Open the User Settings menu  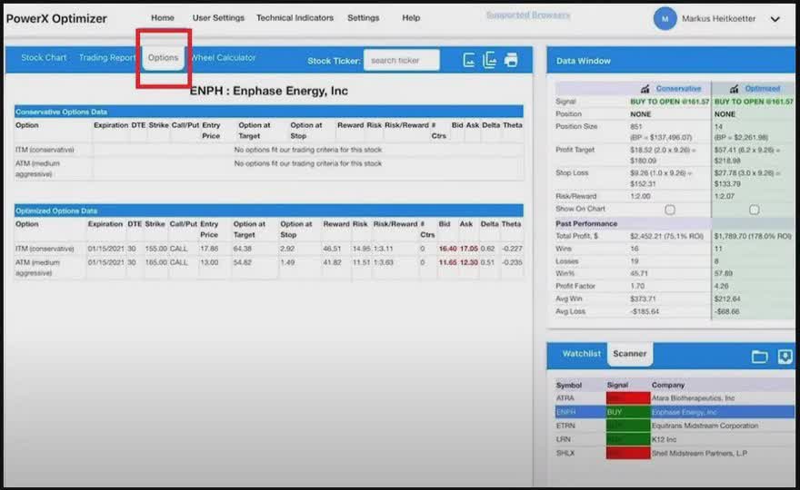click(x=218, y=18)
